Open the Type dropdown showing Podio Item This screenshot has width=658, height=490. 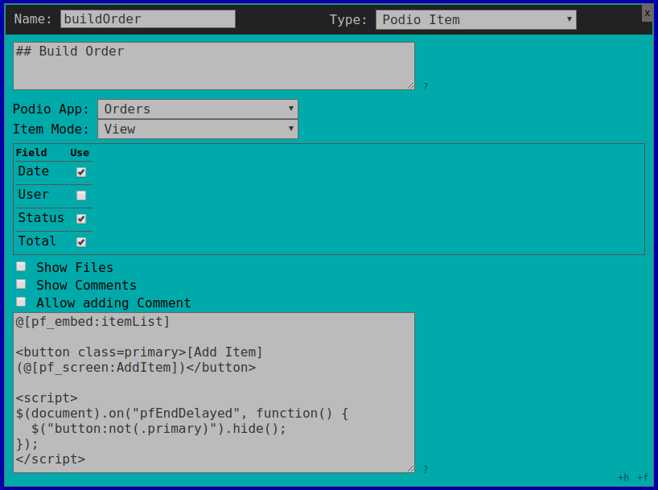476,20
